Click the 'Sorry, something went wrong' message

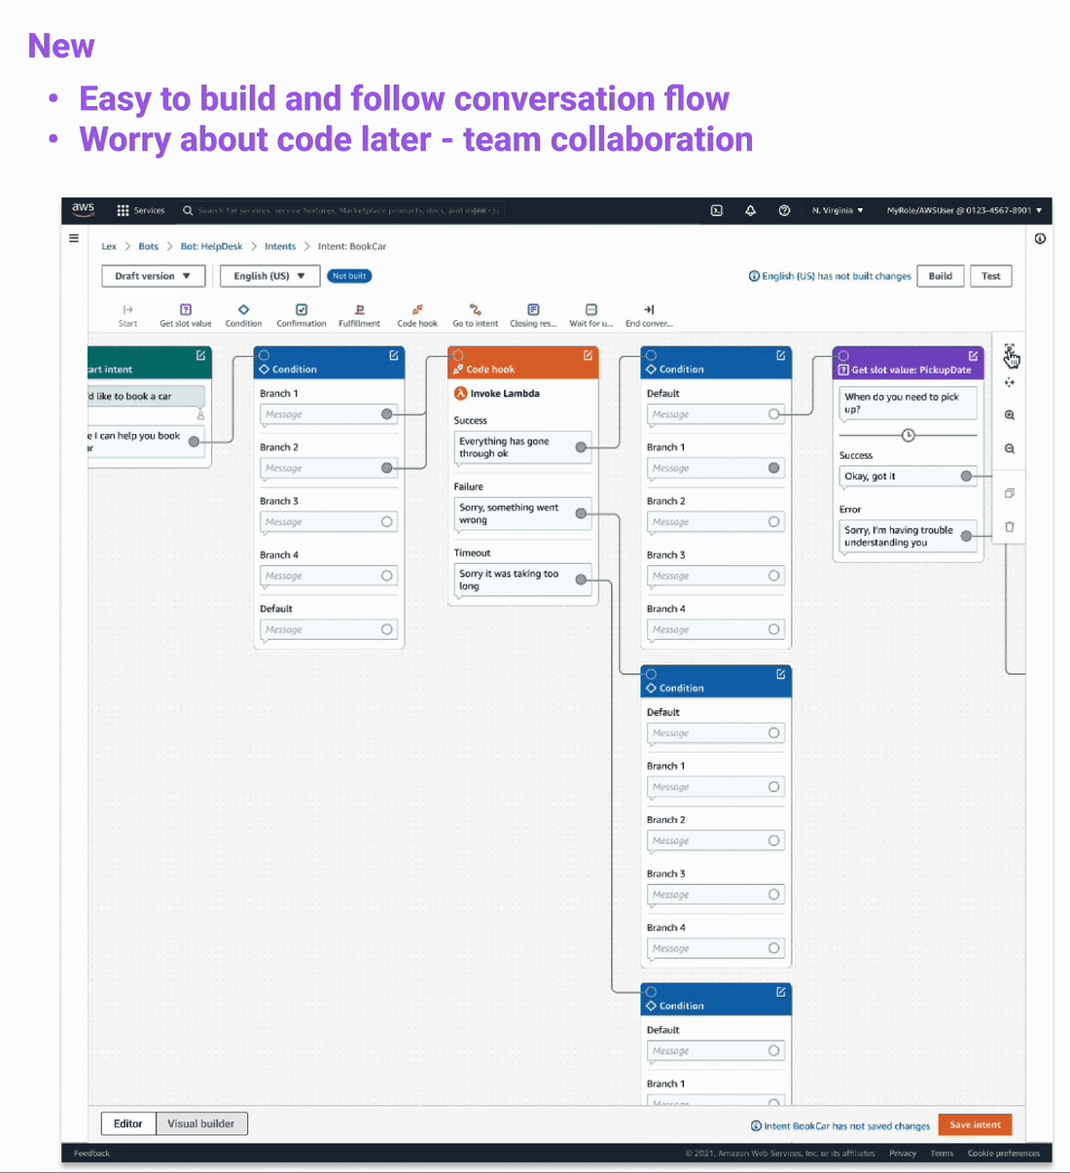(522, 514)
